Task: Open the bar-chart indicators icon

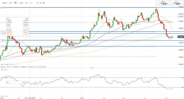Action: [x=21, y=3]
